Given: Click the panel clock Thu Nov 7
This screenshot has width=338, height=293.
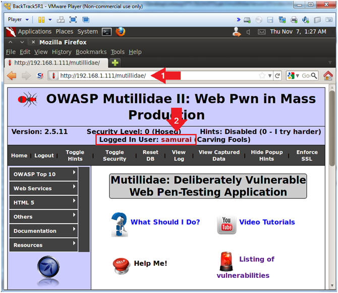Looking at the screenshot, I should [298, 32].
